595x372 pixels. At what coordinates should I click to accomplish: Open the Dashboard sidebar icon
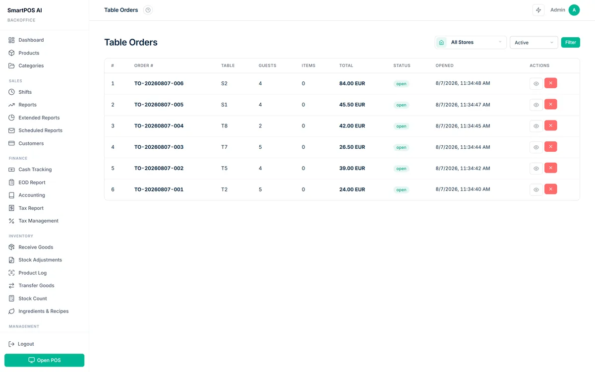coord(11,40)
